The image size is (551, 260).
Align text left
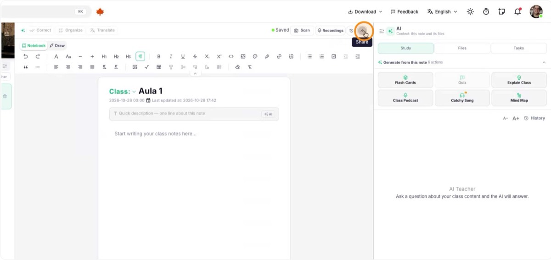(x=56, y=67)
